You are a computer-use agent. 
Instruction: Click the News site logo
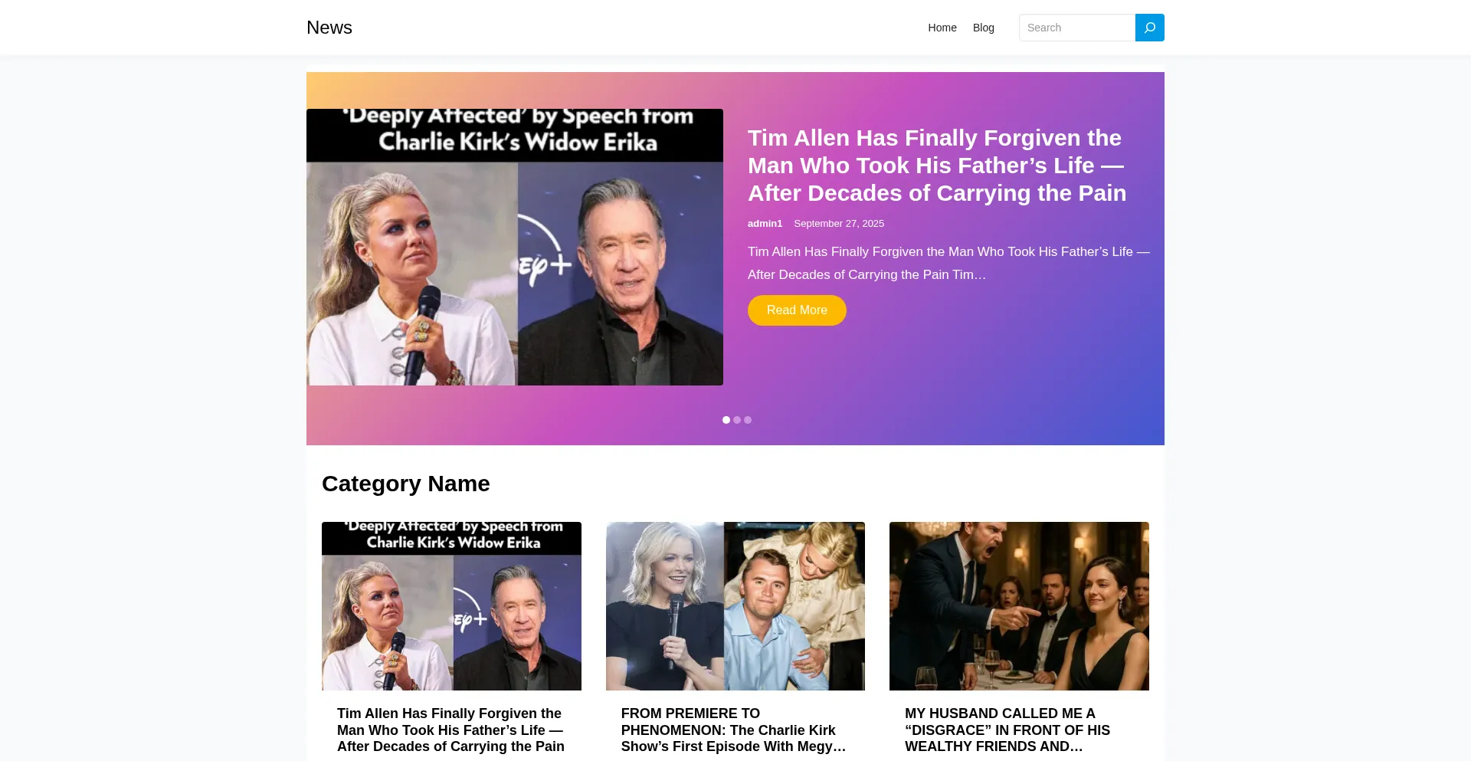pyautogui.click(x=329, y=28)
